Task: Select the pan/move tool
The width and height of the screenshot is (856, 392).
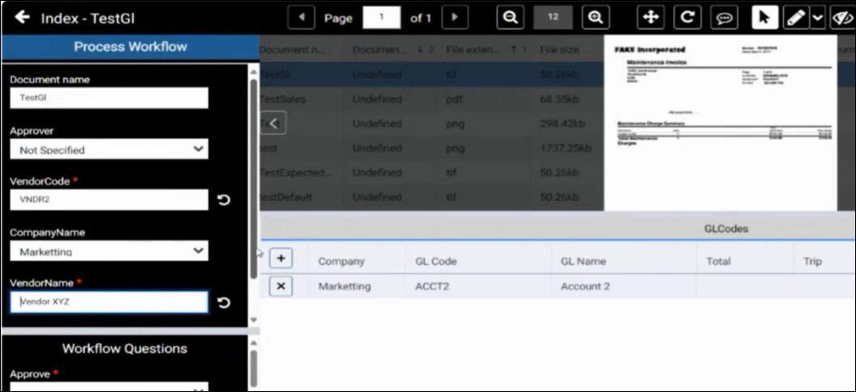Action: 650,17
